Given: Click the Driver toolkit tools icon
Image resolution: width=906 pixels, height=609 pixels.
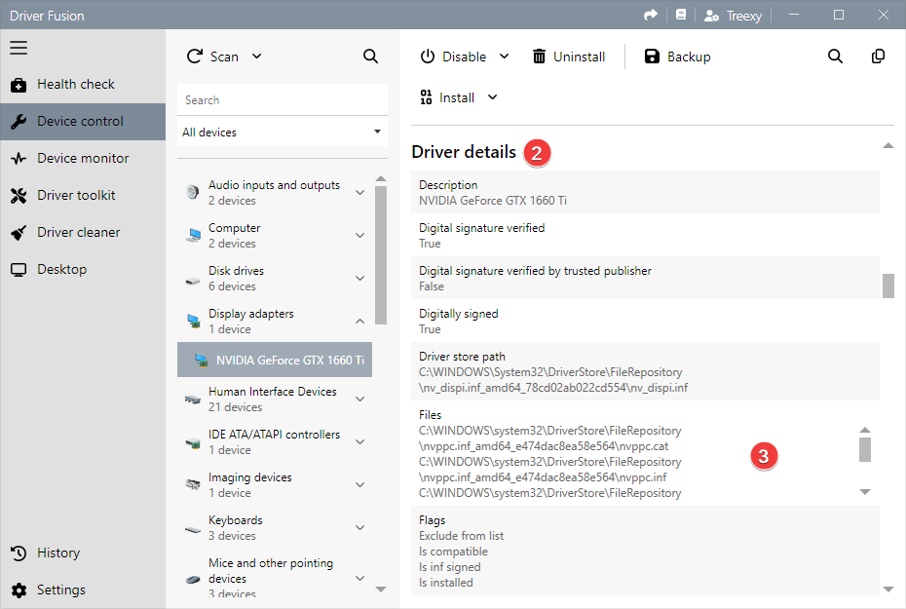Looking at the screenshot, I should click(x=19, y=196).
